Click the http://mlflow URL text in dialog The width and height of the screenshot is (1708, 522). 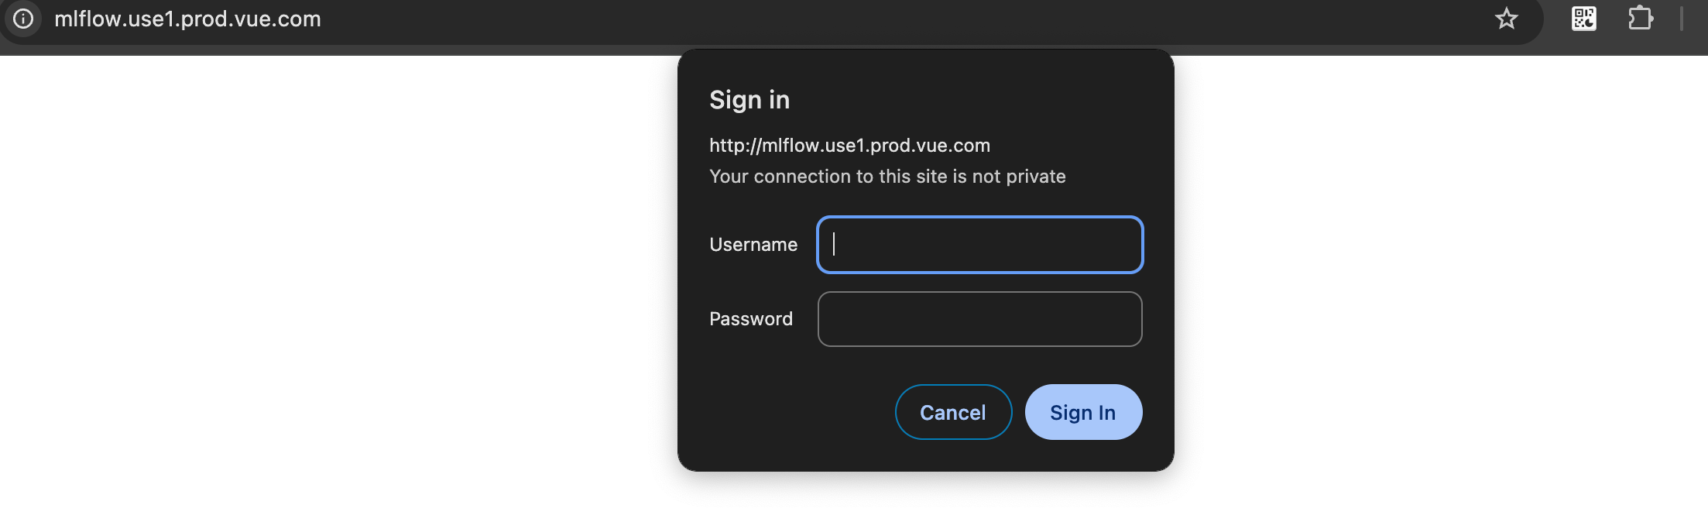[x=849, y=146]
